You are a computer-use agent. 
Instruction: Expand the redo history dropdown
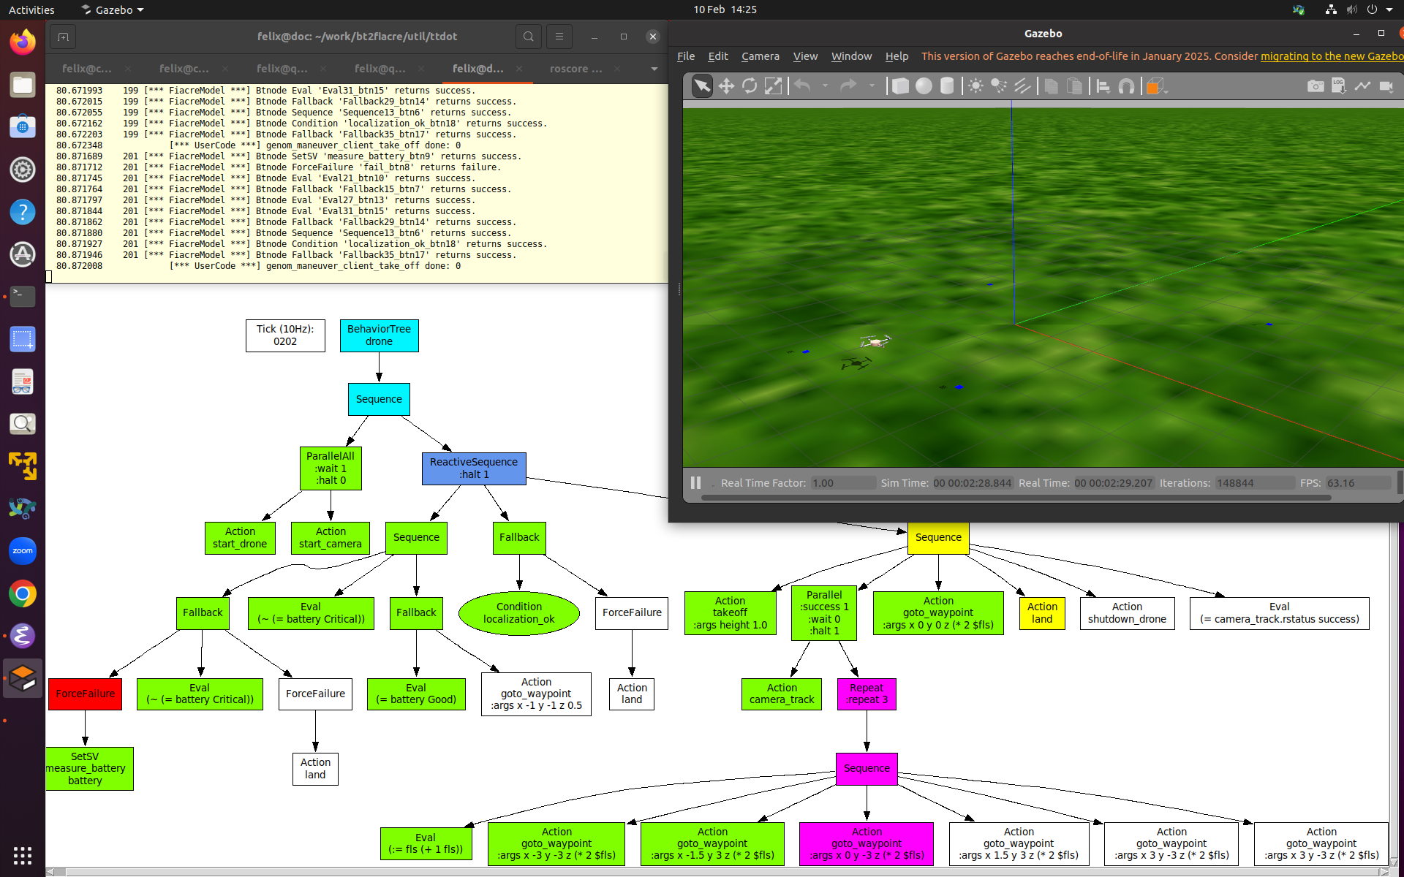pyautogui.click(x=872, y=86)
